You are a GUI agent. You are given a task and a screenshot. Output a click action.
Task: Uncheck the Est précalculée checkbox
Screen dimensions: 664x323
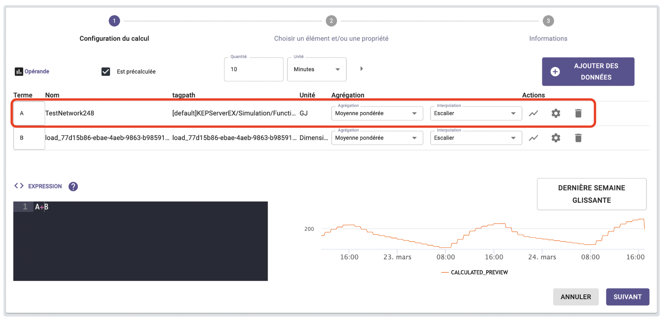(106, 71)
